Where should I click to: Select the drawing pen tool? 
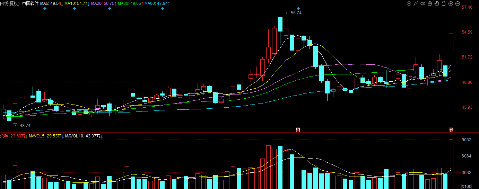(x=416, y=3)
